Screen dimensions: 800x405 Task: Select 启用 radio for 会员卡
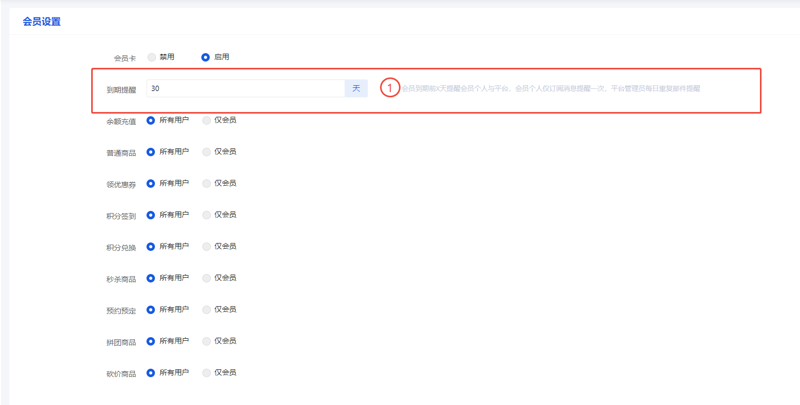pos(206,57)
